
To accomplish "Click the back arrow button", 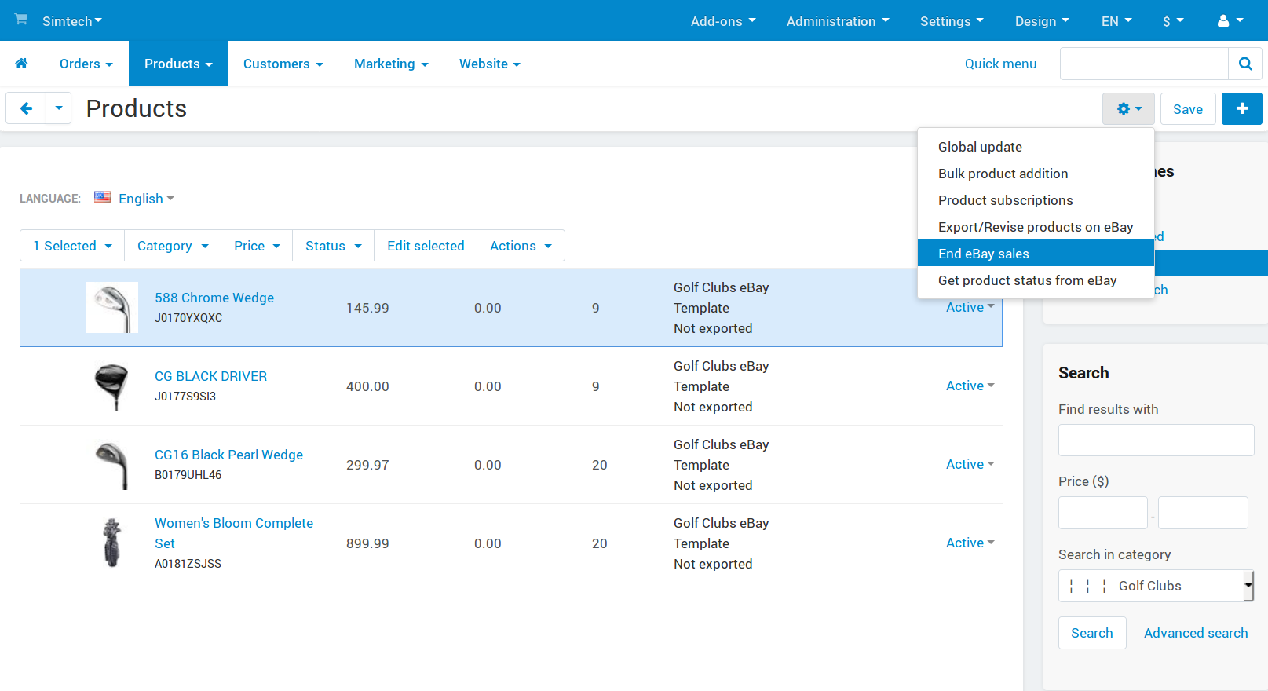I will click(26, 108).
